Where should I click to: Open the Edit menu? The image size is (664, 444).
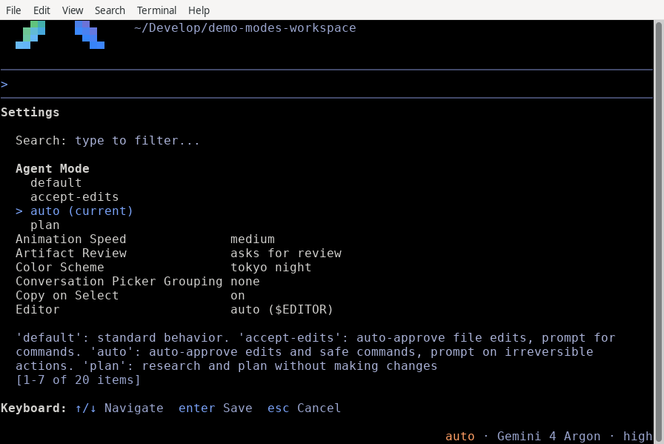(x=41, y=10)
